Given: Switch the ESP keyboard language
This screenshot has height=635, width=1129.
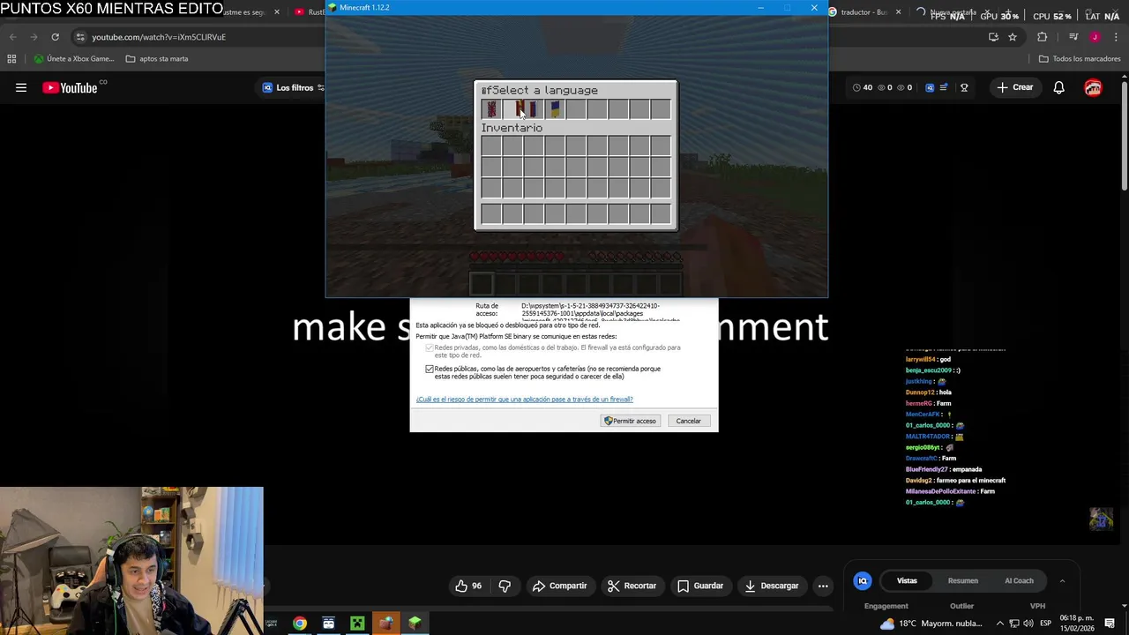Looking at the screenshot, I should coord(1045,624).
